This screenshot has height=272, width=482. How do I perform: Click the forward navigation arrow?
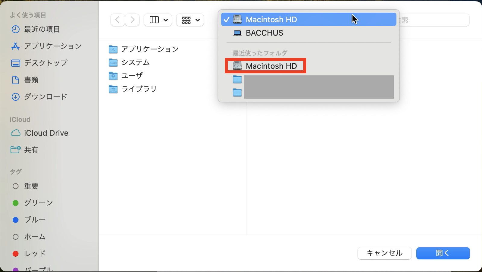pos(132,20)
